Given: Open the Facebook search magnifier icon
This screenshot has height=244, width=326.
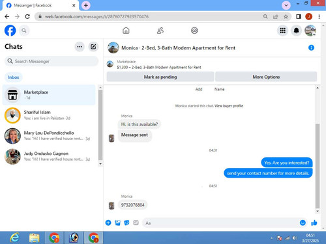Looking at the screenshot, I should pos(24,31).
